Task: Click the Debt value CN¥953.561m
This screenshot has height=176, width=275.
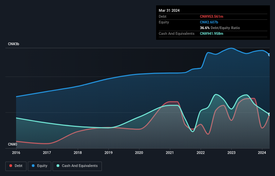Action: (211, 16)
